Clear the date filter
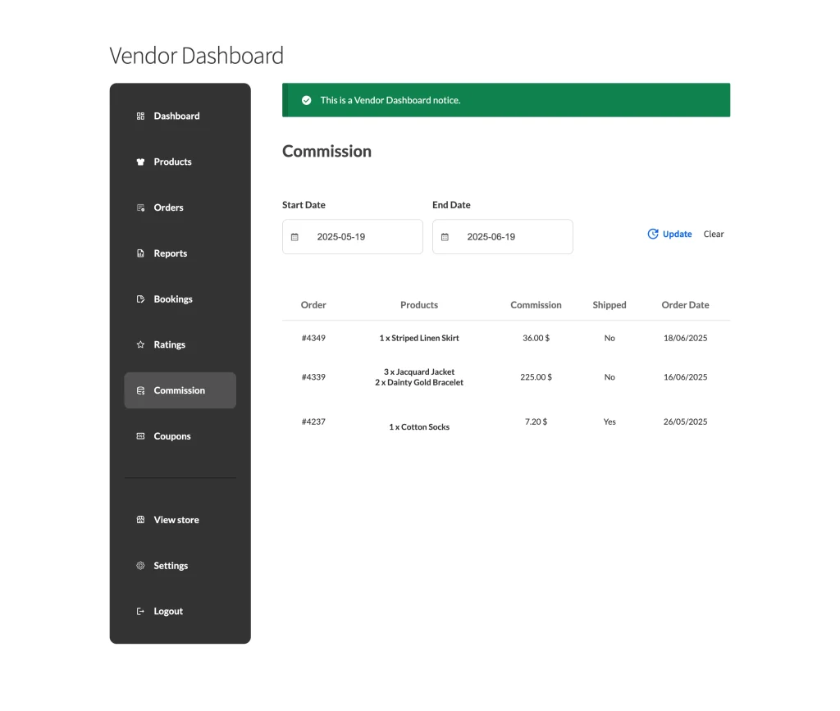The height and width of the screenshot is (711, 840). point(714,234)
